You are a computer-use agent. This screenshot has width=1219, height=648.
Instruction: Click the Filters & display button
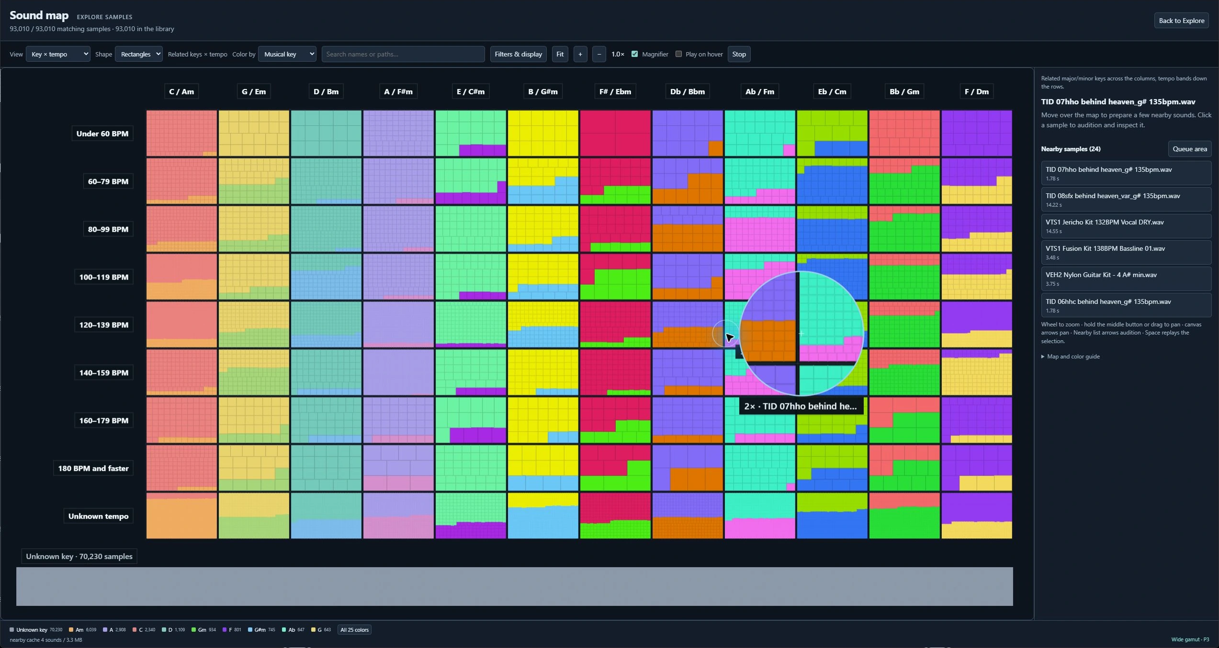(x=518, y=54)
